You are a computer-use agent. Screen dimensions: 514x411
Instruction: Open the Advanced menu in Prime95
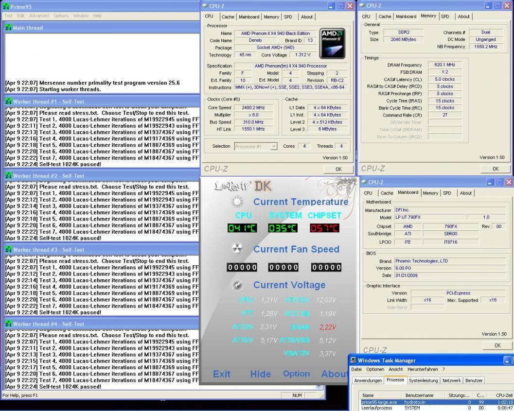coord(39,16)
